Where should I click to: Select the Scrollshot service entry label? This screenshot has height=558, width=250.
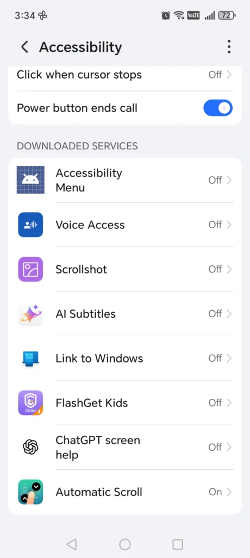pos(82,269)
